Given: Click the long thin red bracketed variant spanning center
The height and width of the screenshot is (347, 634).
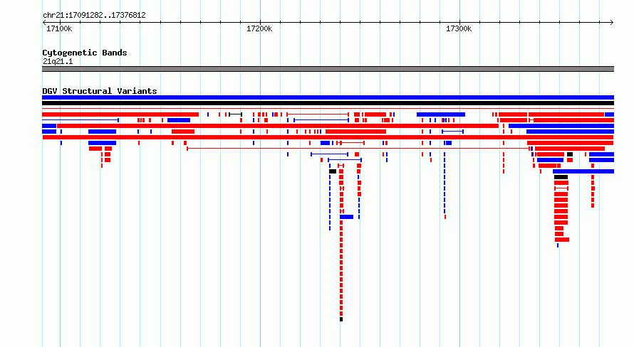Looking at the screenshot, I should [x=358, y=149].
